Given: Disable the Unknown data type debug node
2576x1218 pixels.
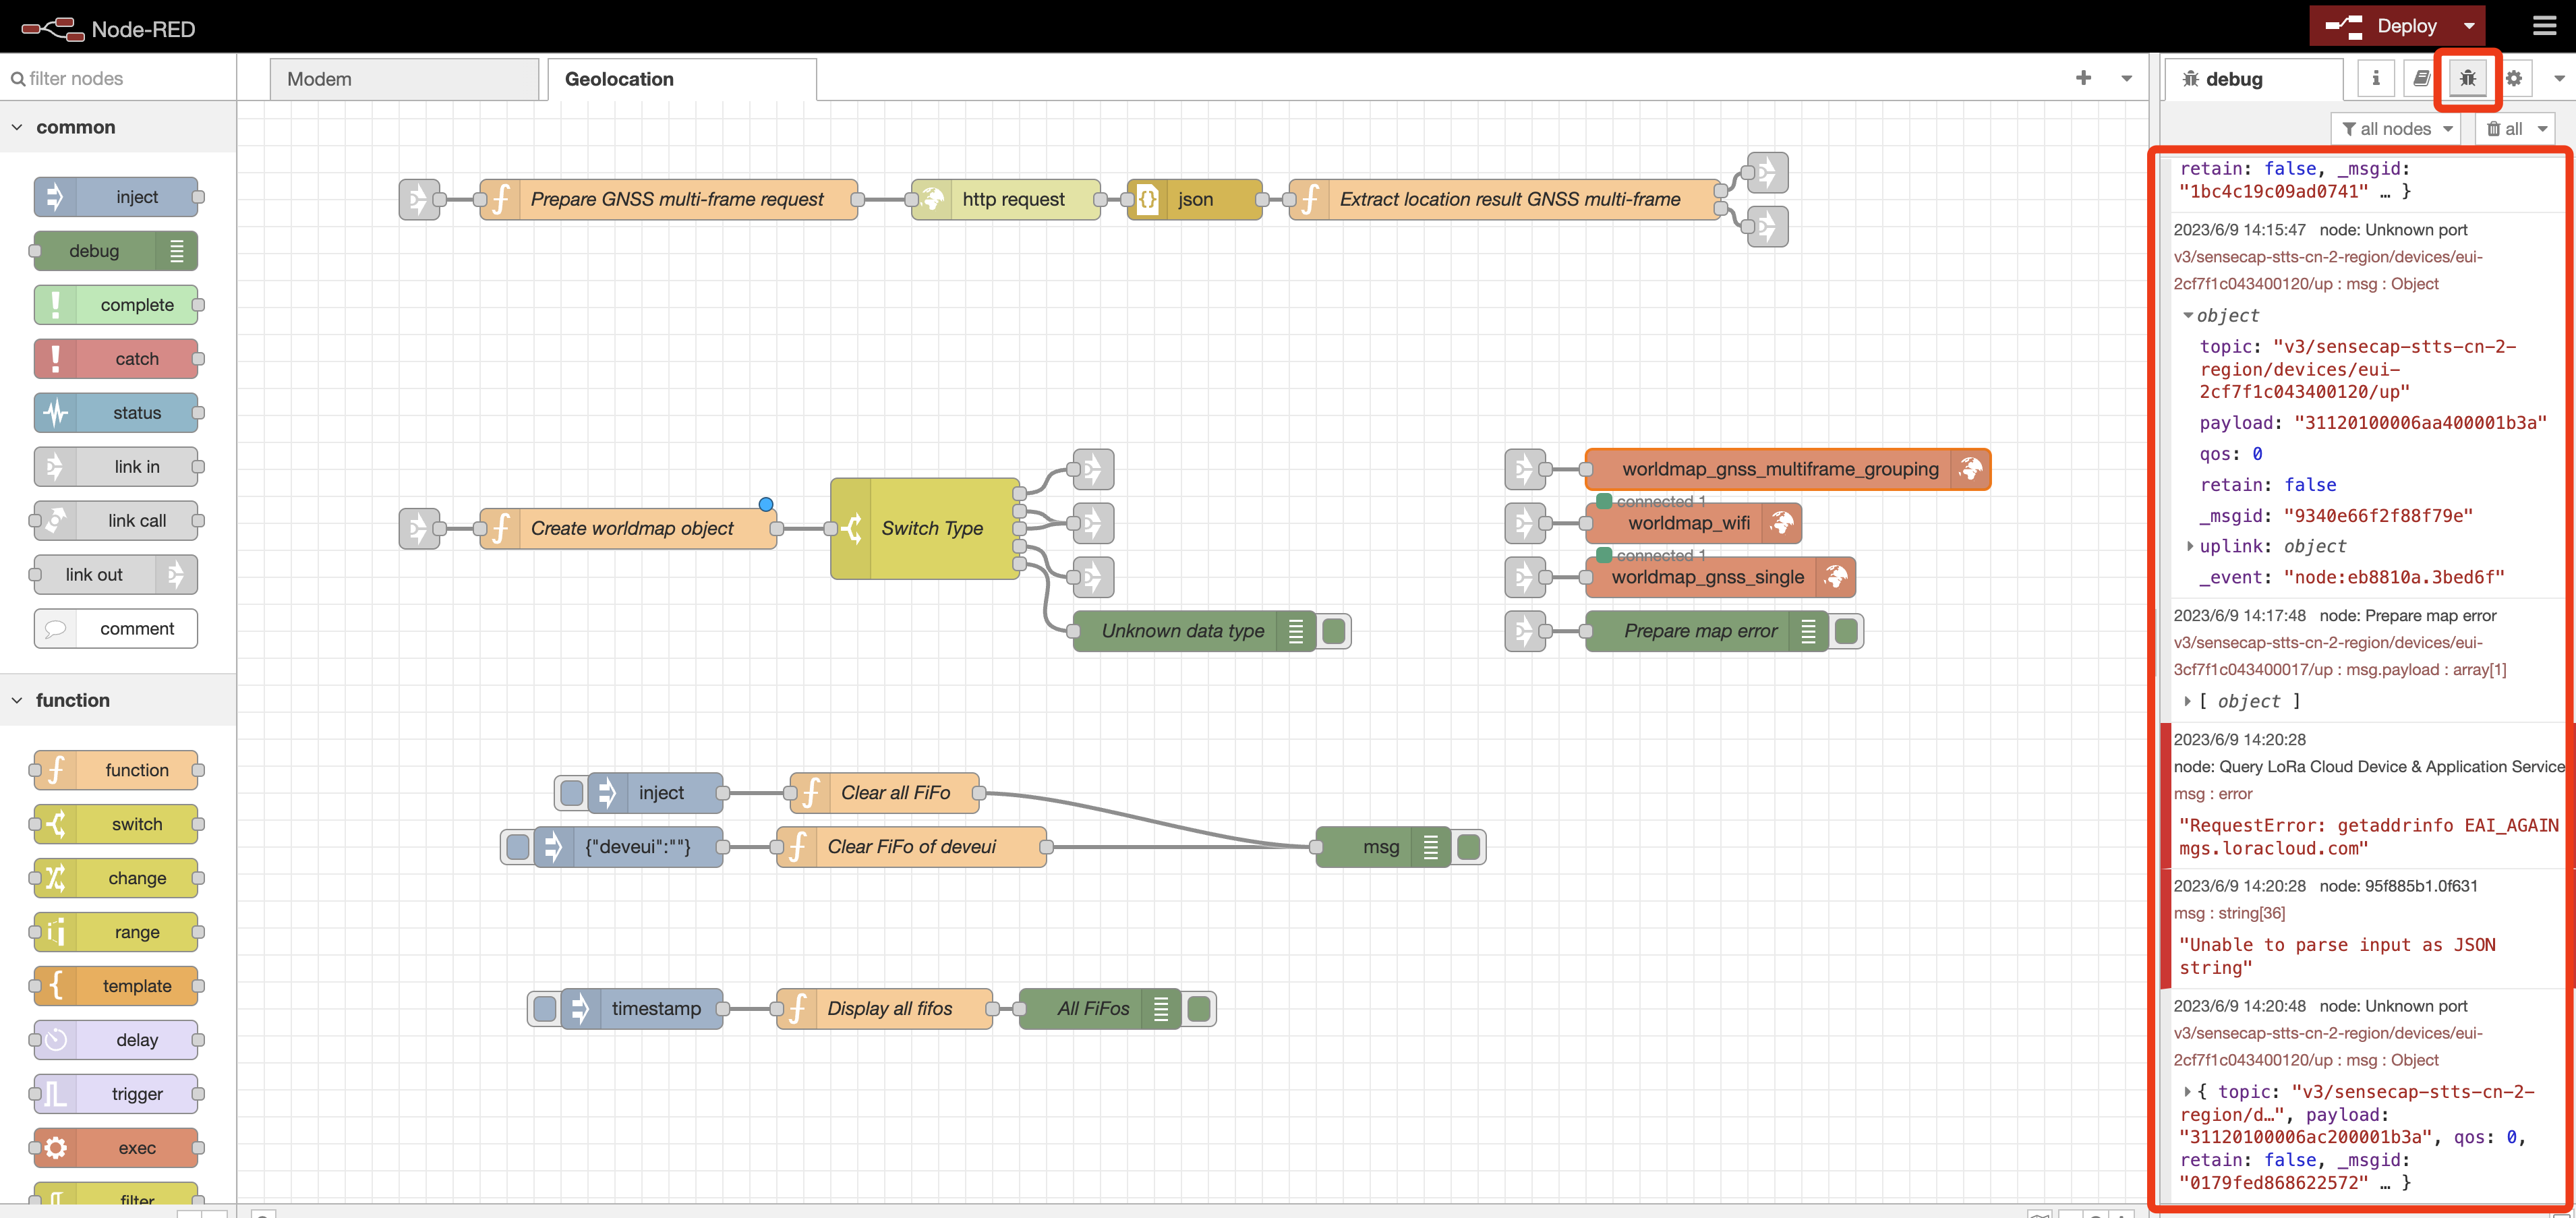Looking at the screenshot, I should (1334, 631).
